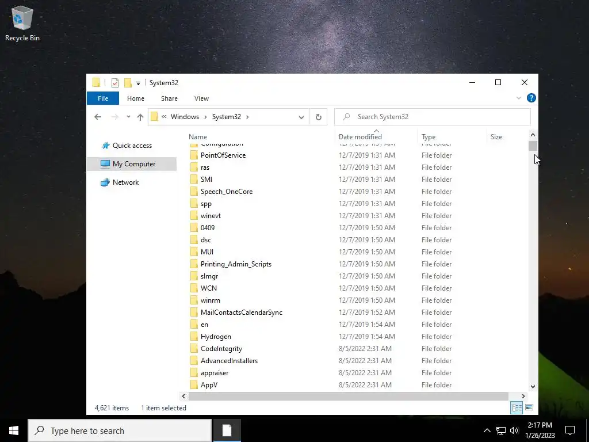Sort by the Type column header

point(429,137)
